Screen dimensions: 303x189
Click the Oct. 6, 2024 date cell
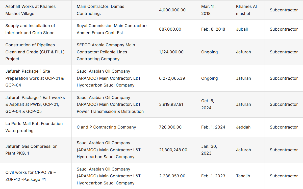point(208,104)
